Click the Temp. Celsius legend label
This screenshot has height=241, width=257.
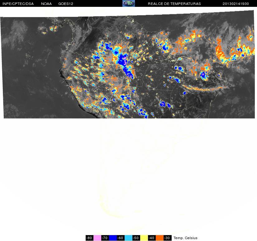185,238
